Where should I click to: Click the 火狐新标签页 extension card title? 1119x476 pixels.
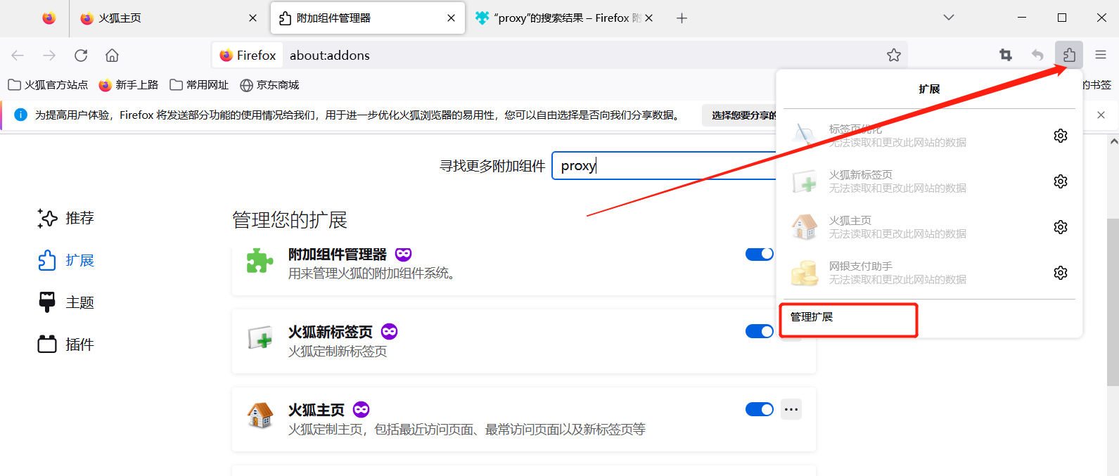pos(331,332)
